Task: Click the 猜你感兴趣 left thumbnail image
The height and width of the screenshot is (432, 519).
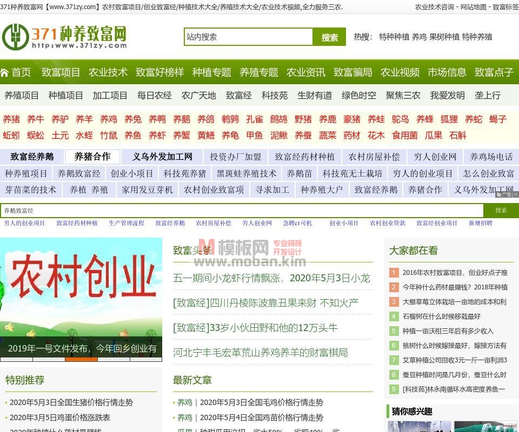Action: tap(420, 427)
